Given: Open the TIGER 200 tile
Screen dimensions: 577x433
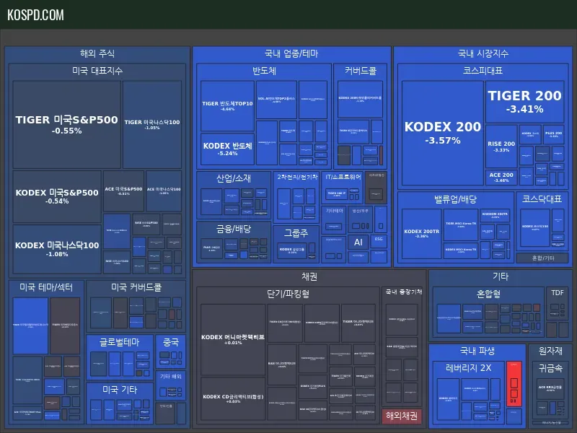Looking at the screenshot, I should pos(525,102).
